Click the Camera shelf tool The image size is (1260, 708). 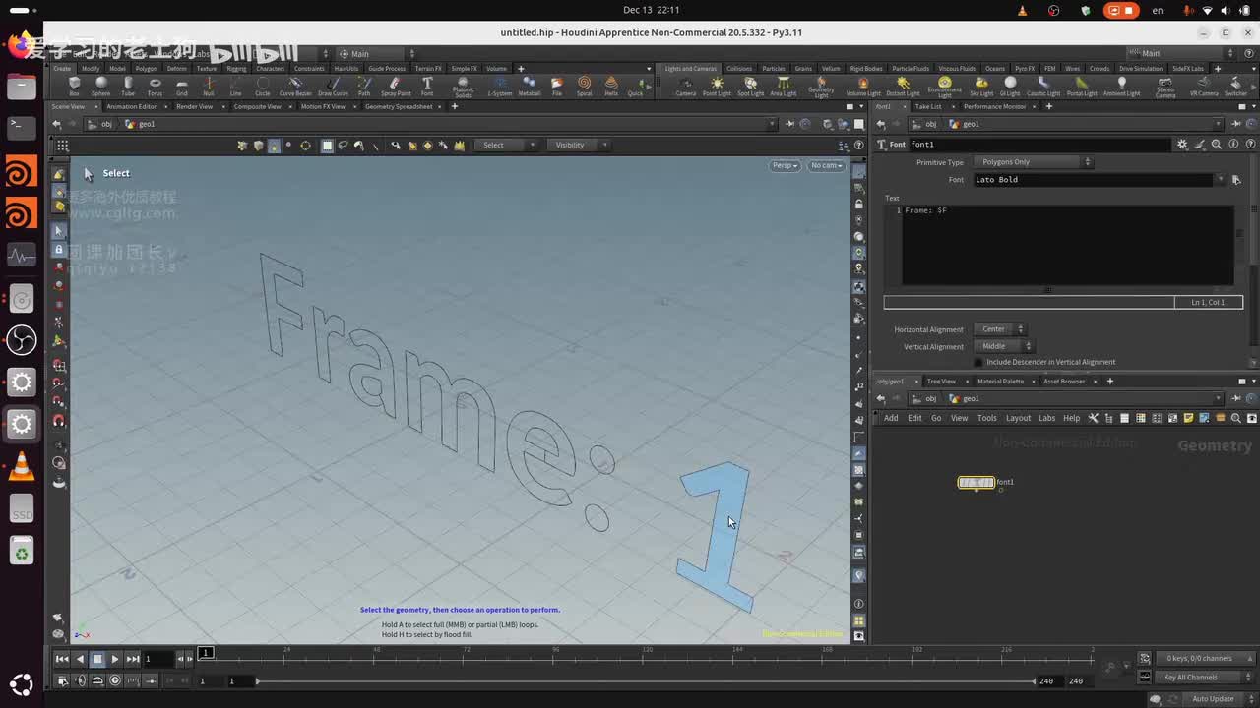[x=685, y=87]
